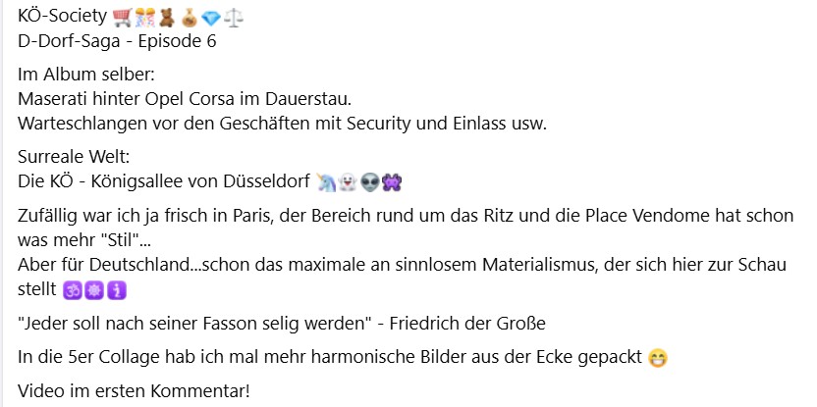This screenshot has width=817, height=407.
Task: Click the shopping cart emoji
Action: coord(122,19)
